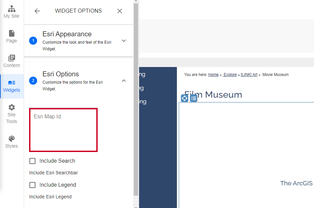This screenshot has width=314, height=208.
Task: Click The ArcGIS text in preview
Action: [296, 183]
